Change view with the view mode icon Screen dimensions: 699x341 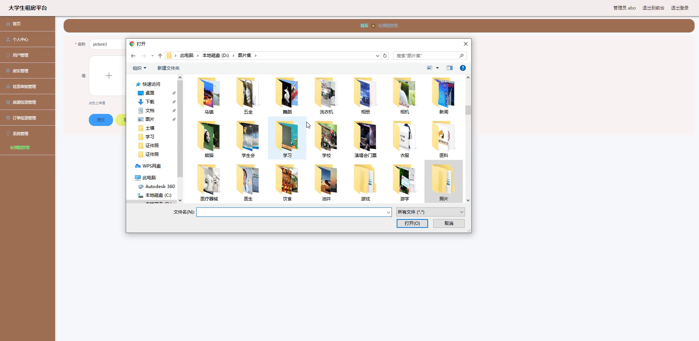click(x=430, y=68)
